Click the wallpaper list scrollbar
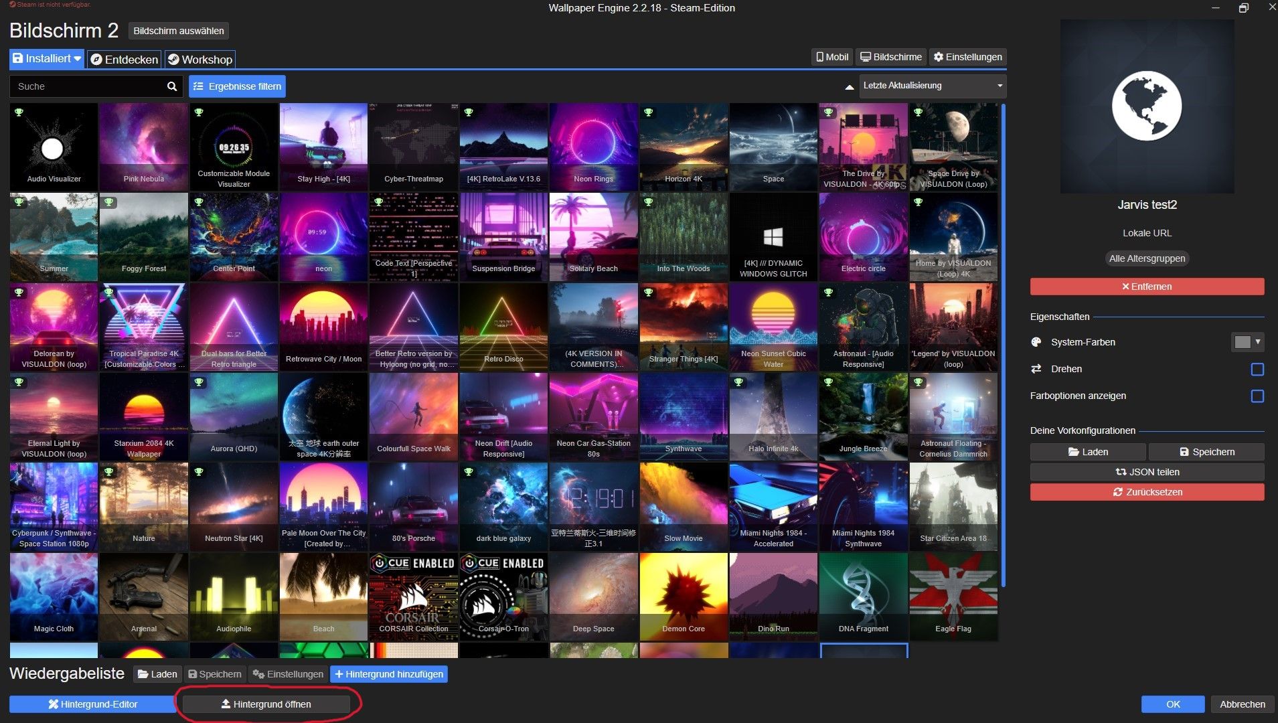The width and height of the screenshot is (1278, 723). tap(1003, 345)
